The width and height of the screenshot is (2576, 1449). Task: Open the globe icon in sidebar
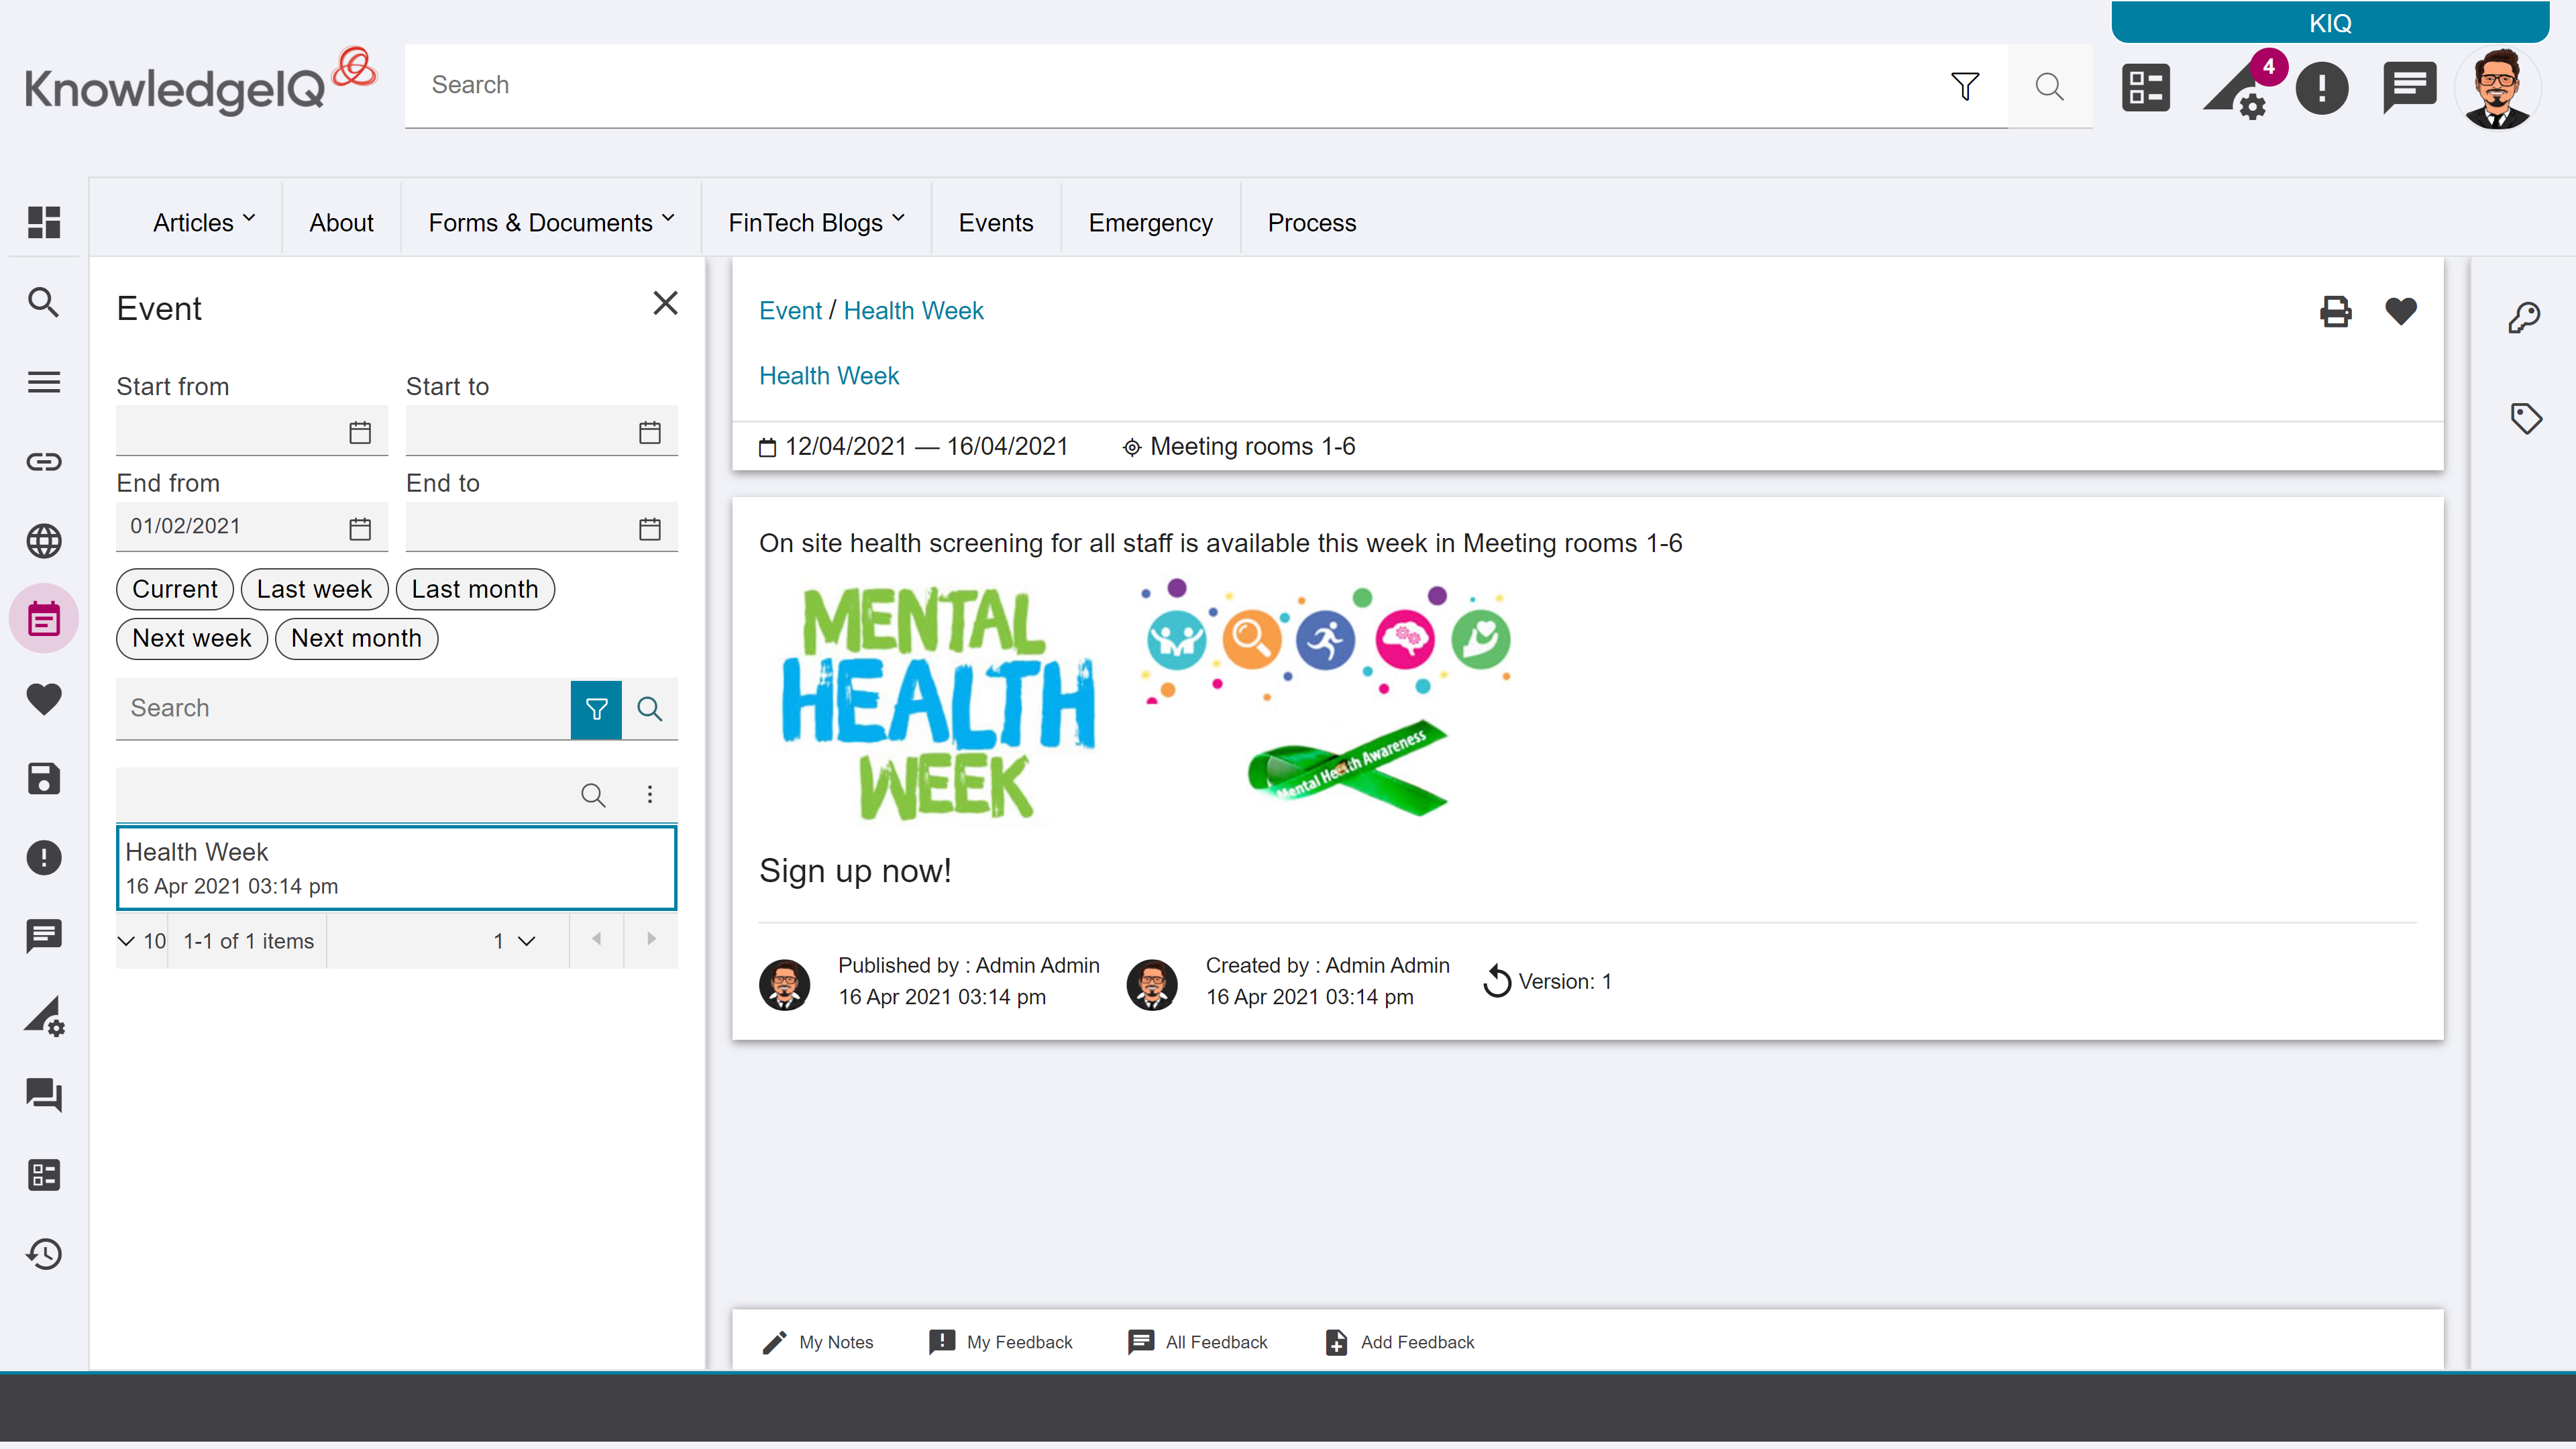tap(43, 541)
